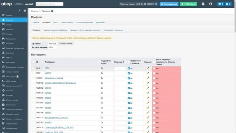Switch to the Клиенты tab
The image size is (236, 133).
pos(36,23)
